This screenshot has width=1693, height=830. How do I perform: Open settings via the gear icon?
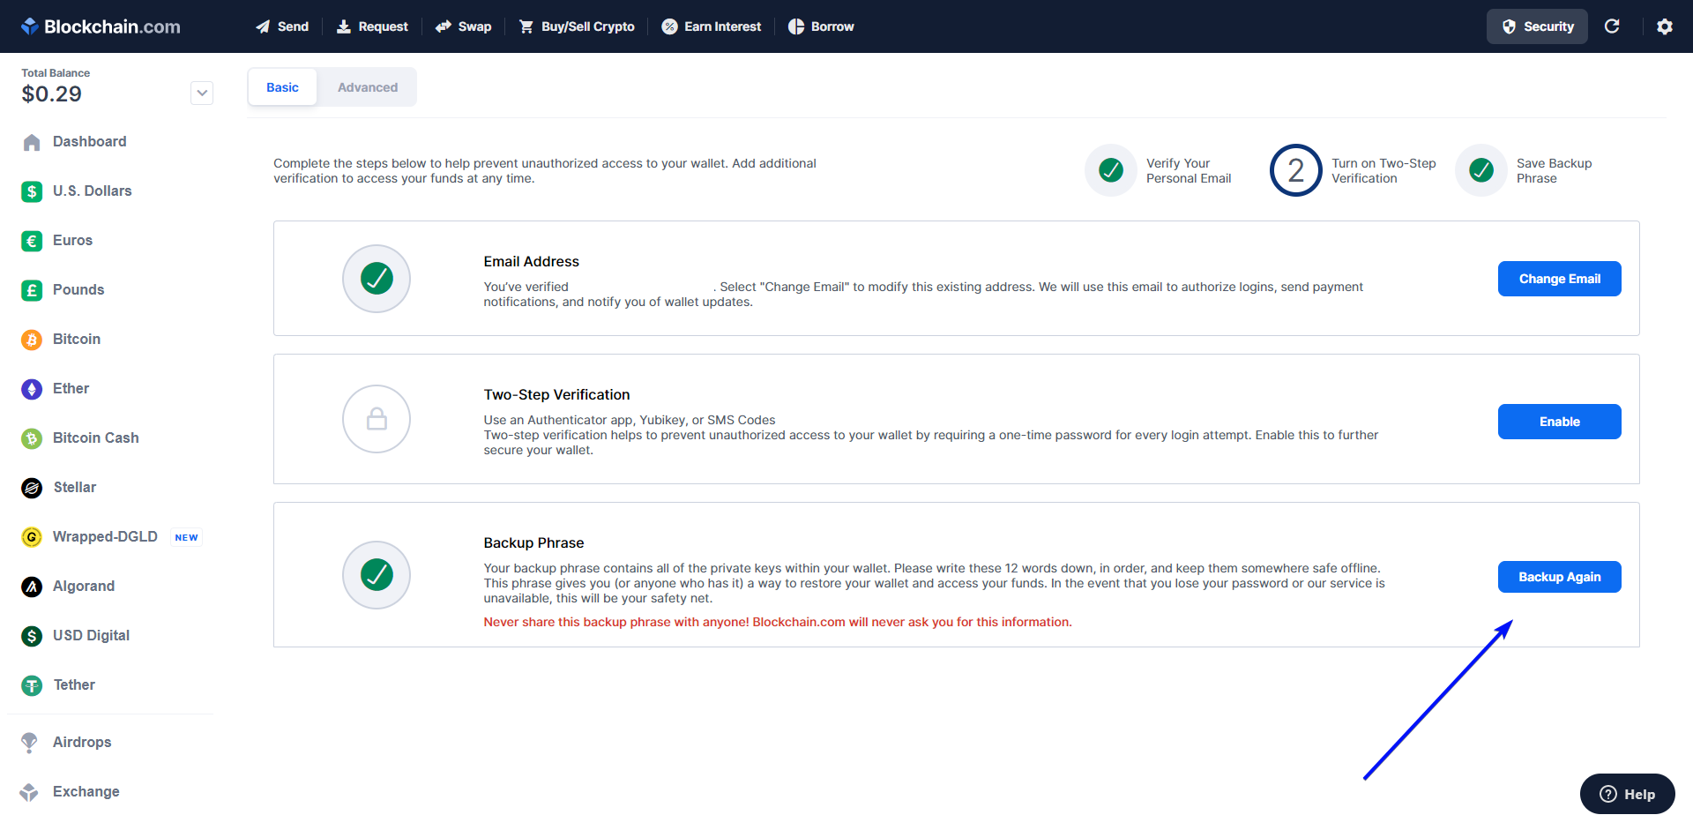tap(1665, 26)
